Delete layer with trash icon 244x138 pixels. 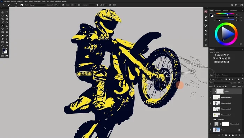[x=239, y=135]
